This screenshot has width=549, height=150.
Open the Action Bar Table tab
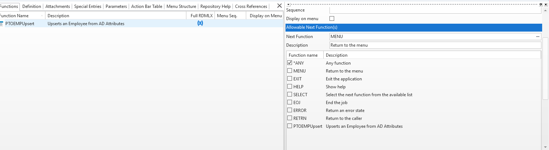coord(147,6)
